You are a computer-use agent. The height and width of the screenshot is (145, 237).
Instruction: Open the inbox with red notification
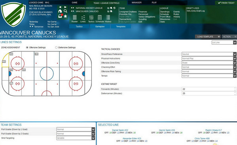pyautogui.click(x=60, y=16)
